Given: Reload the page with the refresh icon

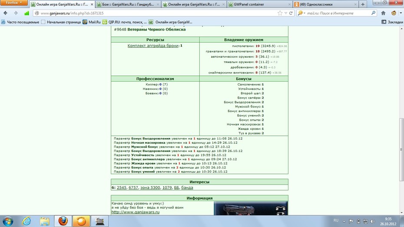Looking at the screenshot, I should click(x=291, y=13).
